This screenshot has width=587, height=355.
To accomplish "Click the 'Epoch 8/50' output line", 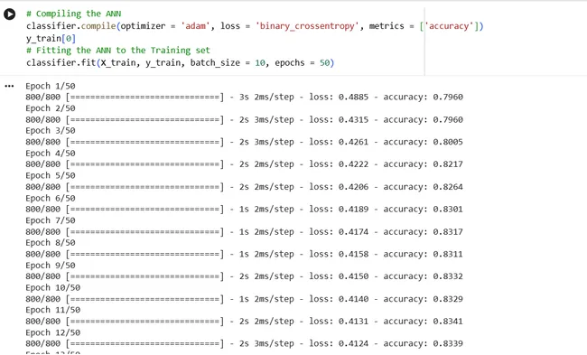I will pyautogui.click(x=51, y=243).
